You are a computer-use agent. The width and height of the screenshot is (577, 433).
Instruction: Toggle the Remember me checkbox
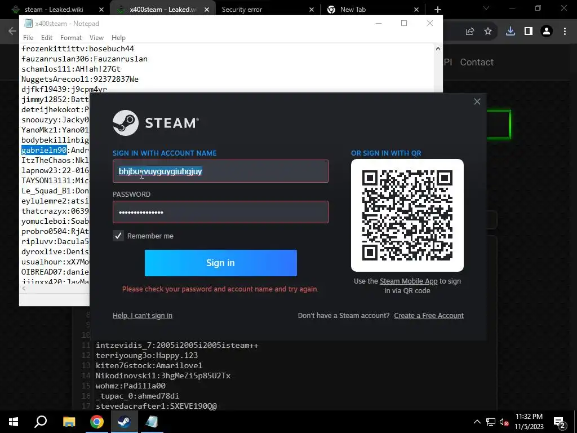click(118, 236)
